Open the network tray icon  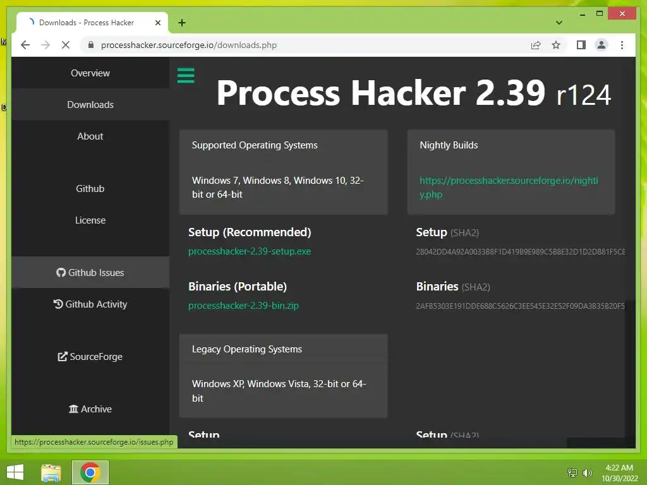[572, 472]
